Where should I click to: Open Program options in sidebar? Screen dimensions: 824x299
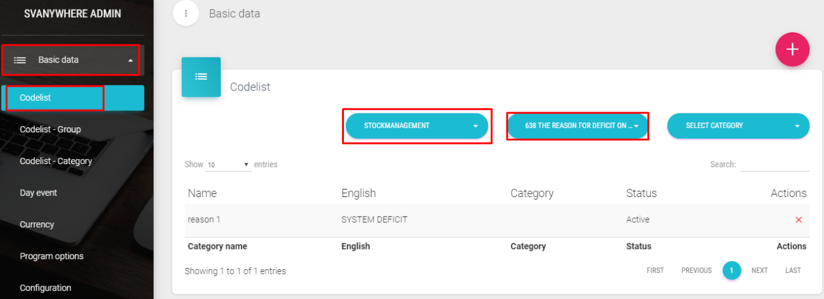[51, 256]
